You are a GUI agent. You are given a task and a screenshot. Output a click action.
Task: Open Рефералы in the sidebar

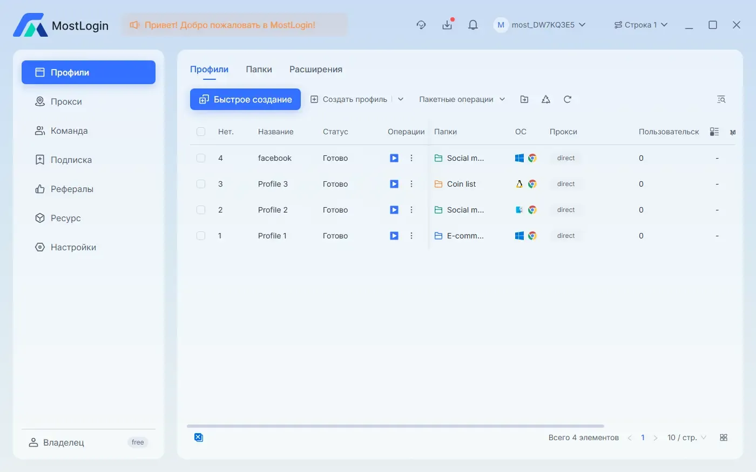(89, 189)
